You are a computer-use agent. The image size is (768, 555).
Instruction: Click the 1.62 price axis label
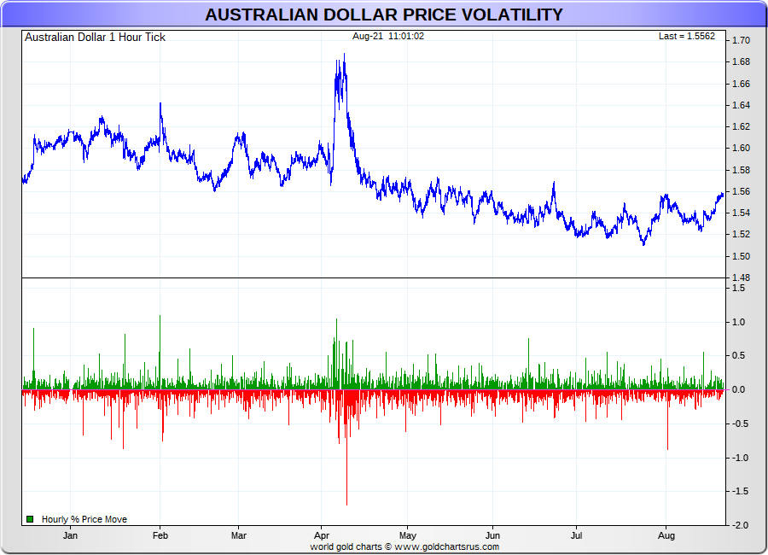741,126
